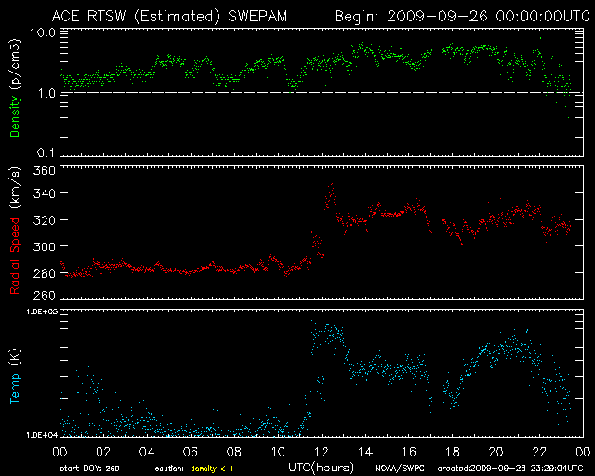Click the green 'Density (p/cm3)' axis label

click(15, 88)
